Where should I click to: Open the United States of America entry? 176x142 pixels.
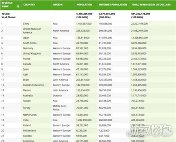(32, 31)
